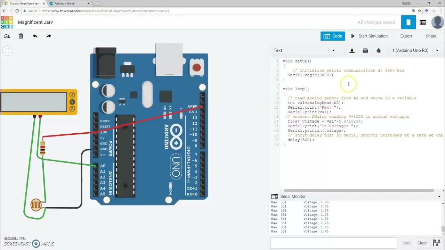Click the debugger bug icon
The image size is (445, 250).
tap(379, 51)
